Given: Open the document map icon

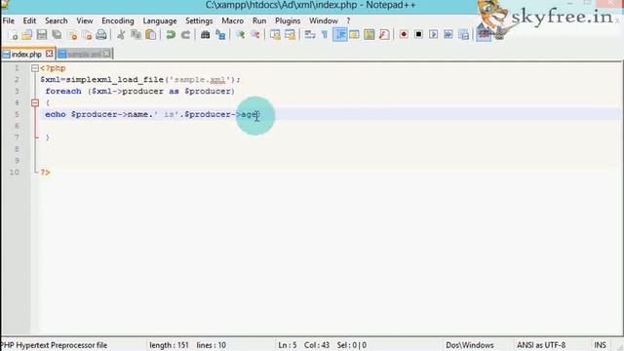Looking at the screenshot, I should [370, 35].
